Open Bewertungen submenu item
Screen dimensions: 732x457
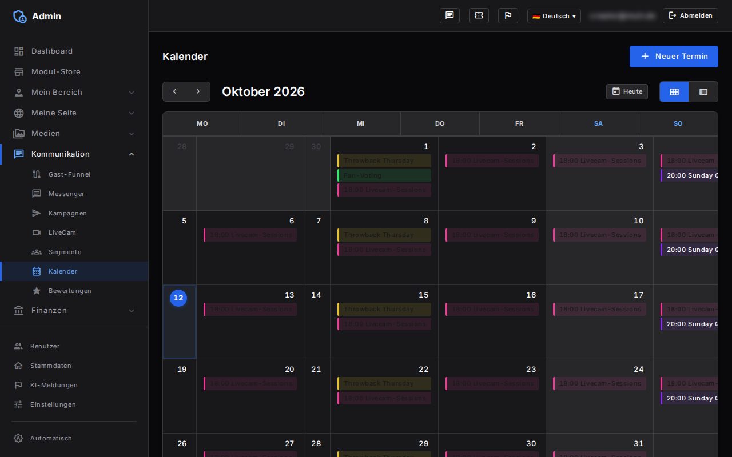74,291
